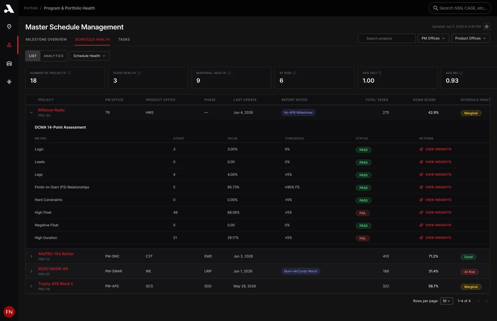Click Program & Portfolio Health breadcrumb

tap(69, 8)
